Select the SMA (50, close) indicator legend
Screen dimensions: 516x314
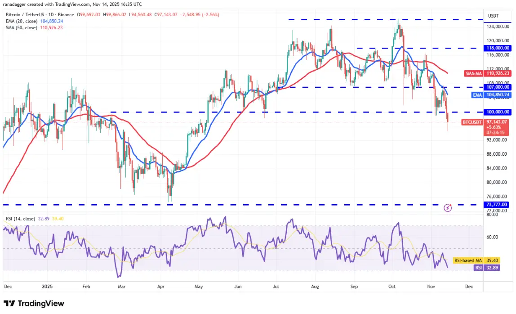coord(34,28)
